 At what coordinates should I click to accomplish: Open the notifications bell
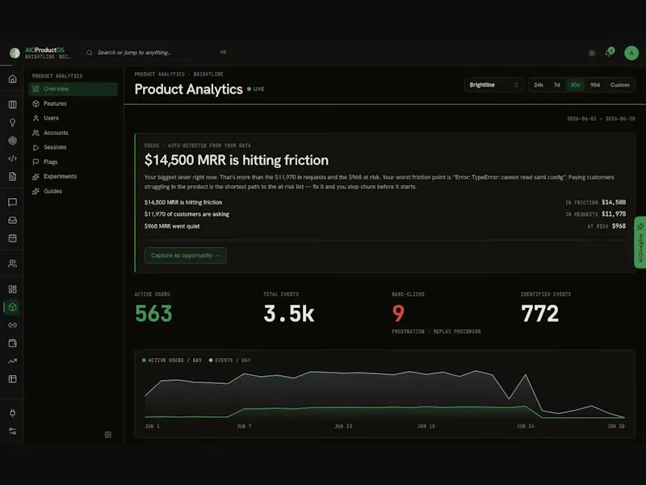click(610, 53)
